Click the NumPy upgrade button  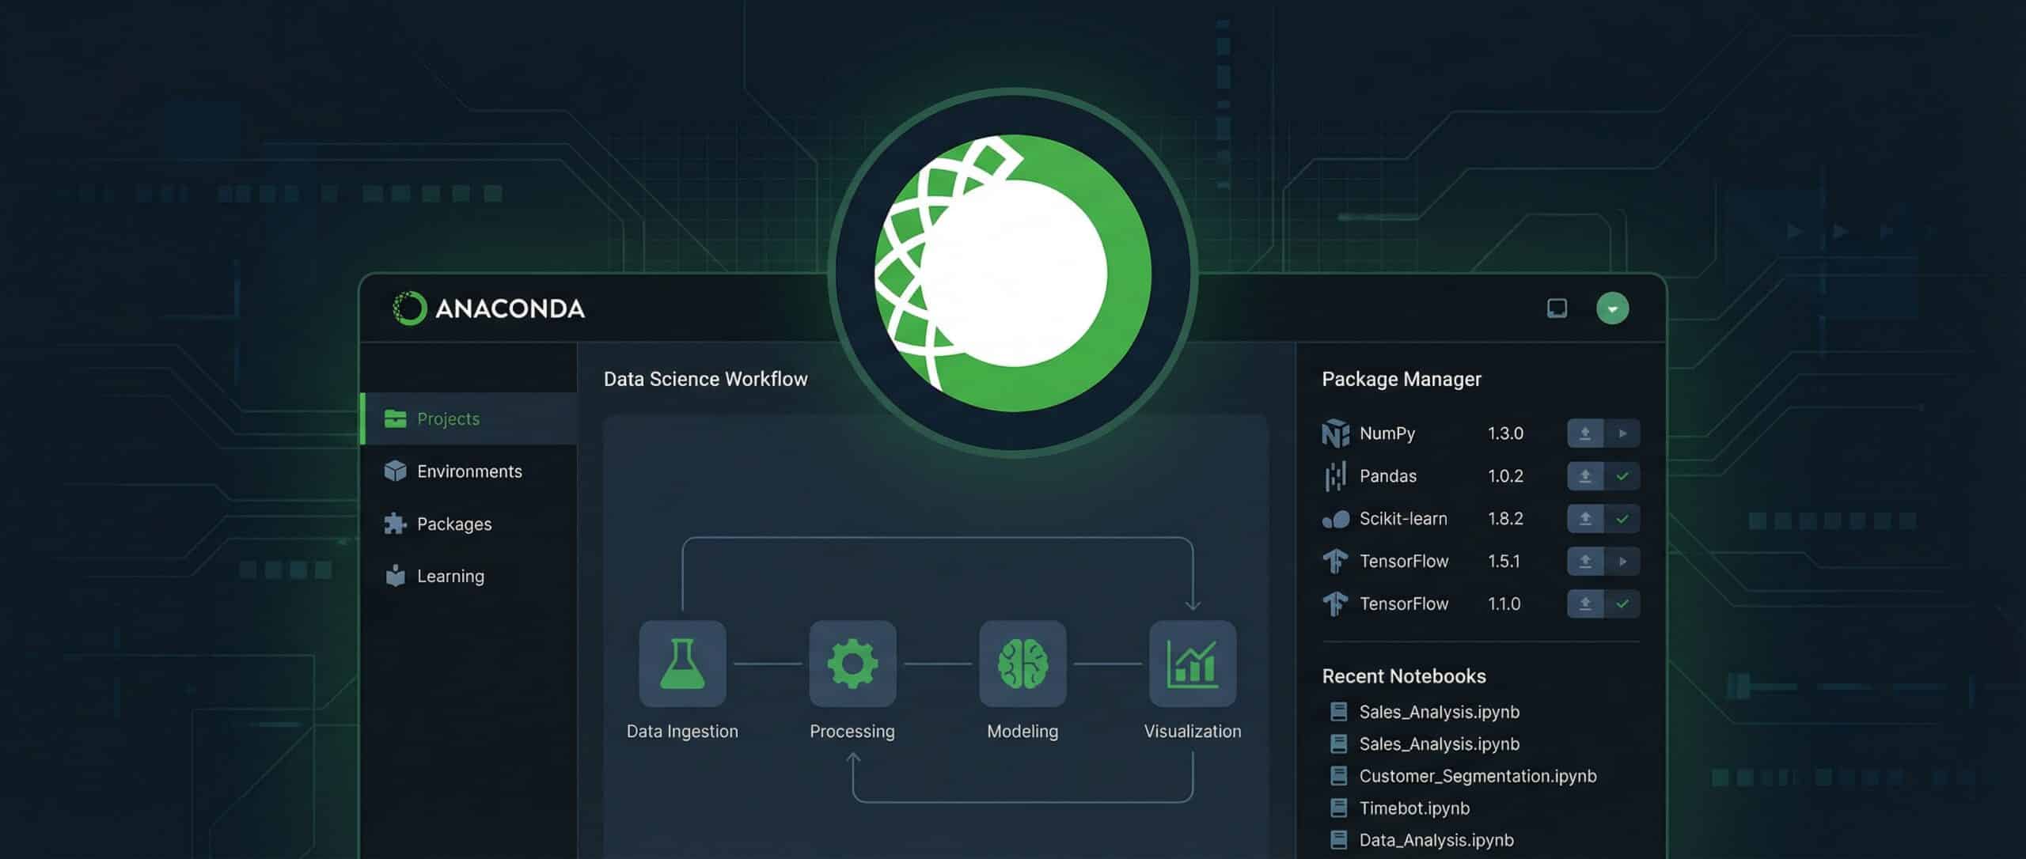[1585, 433]
